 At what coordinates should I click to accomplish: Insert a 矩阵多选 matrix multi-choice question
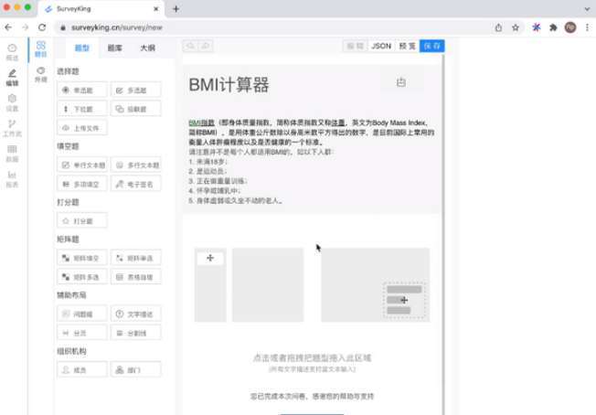pyautogui.click(x=82, y=277)
